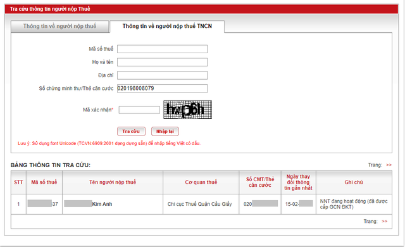Click the Số chứng minh thư field

pos(162,89)
